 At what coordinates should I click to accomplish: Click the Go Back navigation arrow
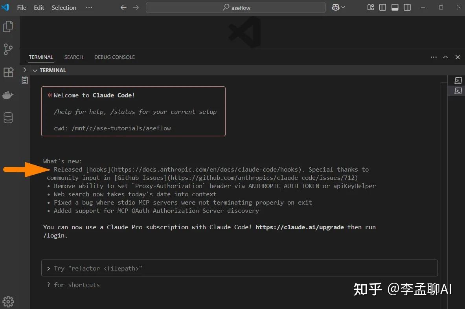[x=123, y=7]
